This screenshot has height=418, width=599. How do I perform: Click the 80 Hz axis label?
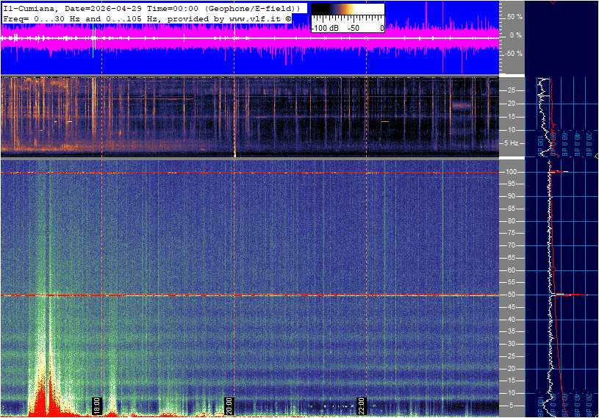[x=511, y=221]
